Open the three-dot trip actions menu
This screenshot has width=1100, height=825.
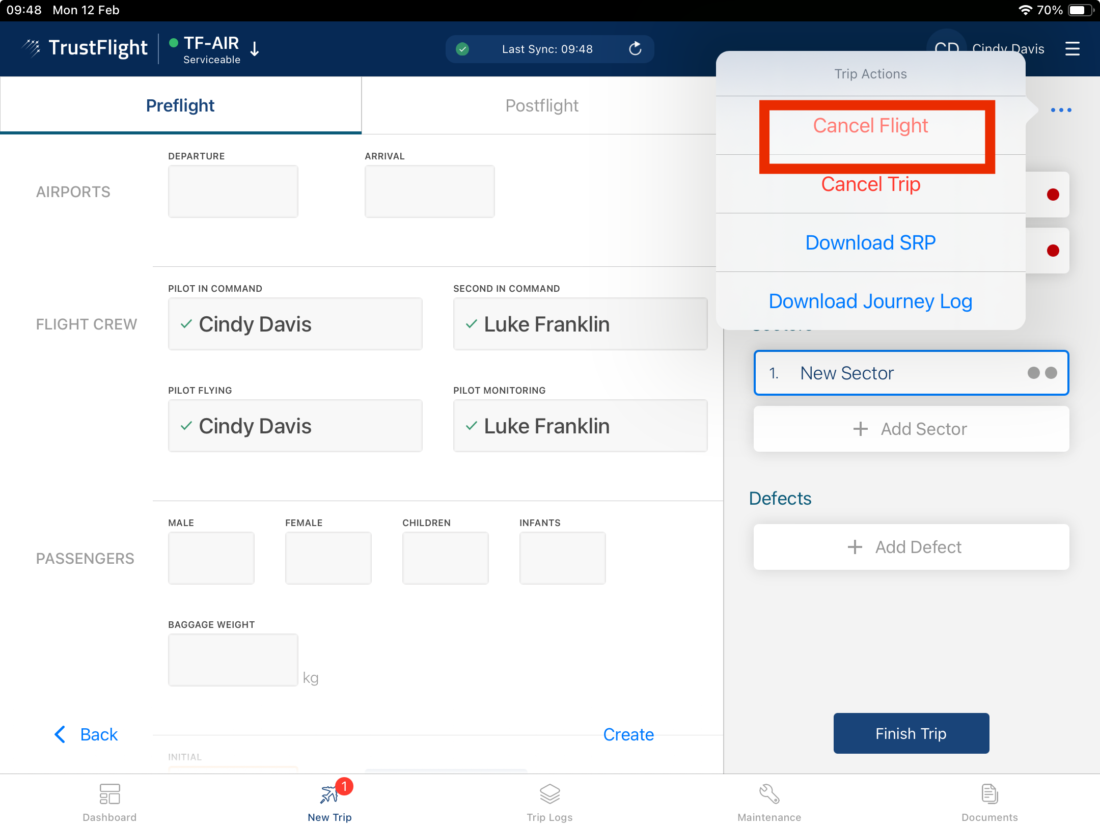pos(1061,110)
